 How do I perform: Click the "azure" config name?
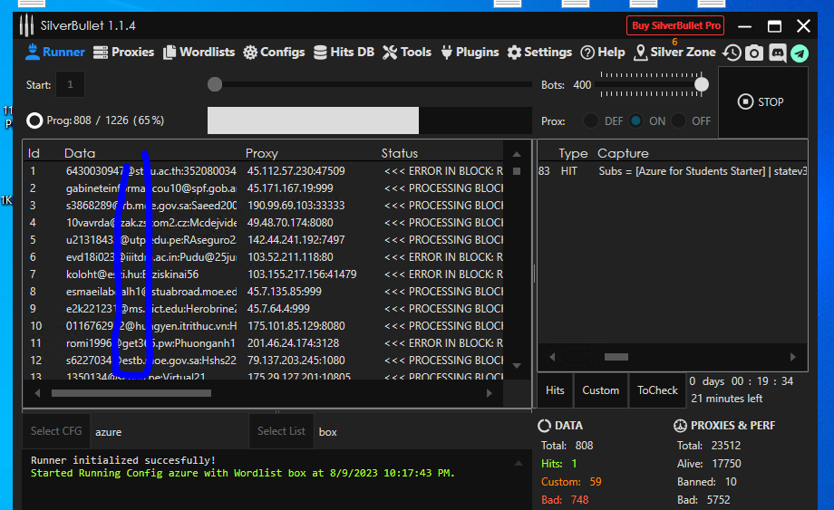click(x=109, y=432)
